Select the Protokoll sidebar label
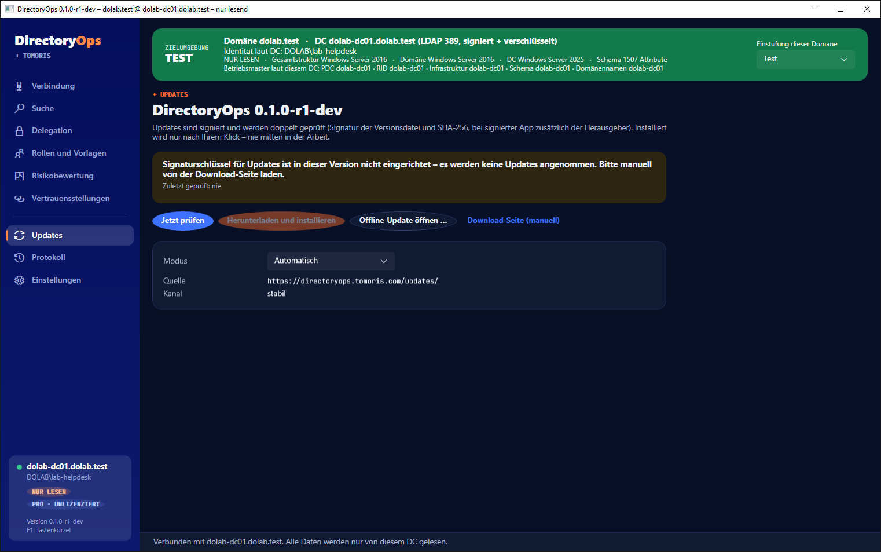Viewport: 881px width, 552px height. tap(49, 257)
